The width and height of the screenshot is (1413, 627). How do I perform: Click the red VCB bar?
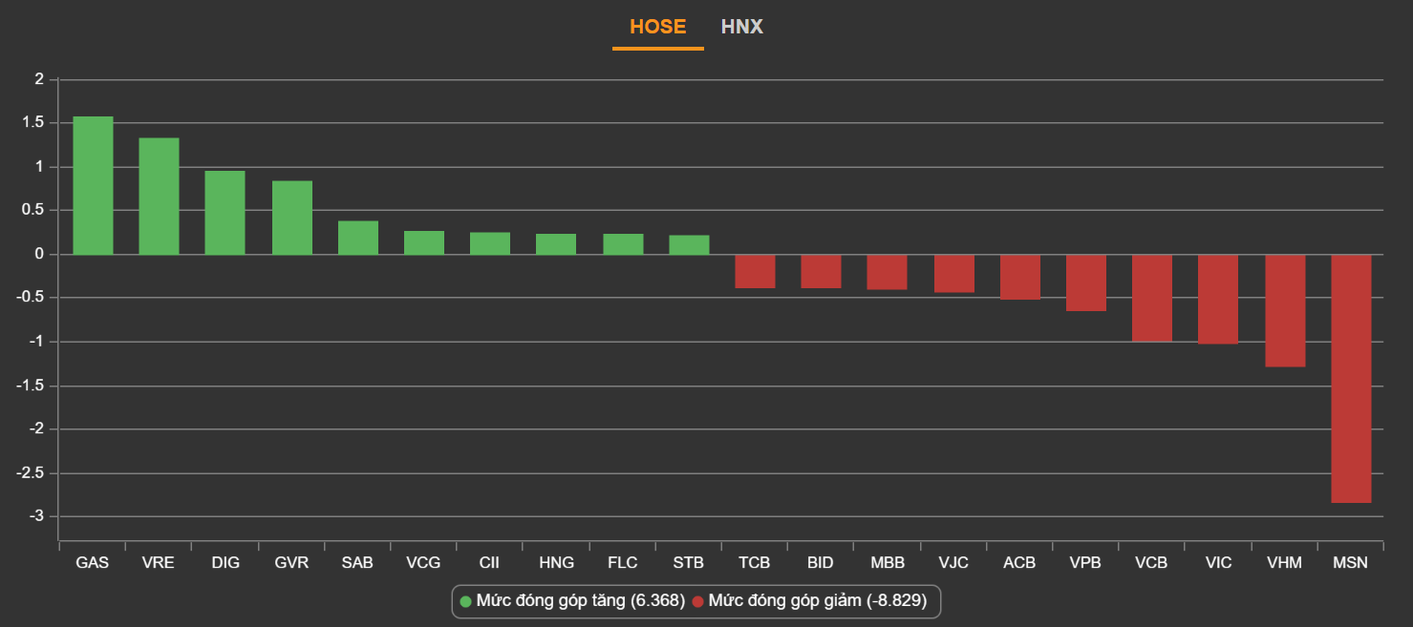(x=1152, y=298)
